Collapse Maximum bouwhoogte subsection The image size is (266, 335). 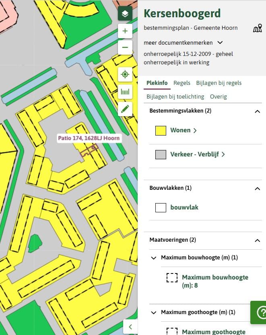tap(153, 258)
